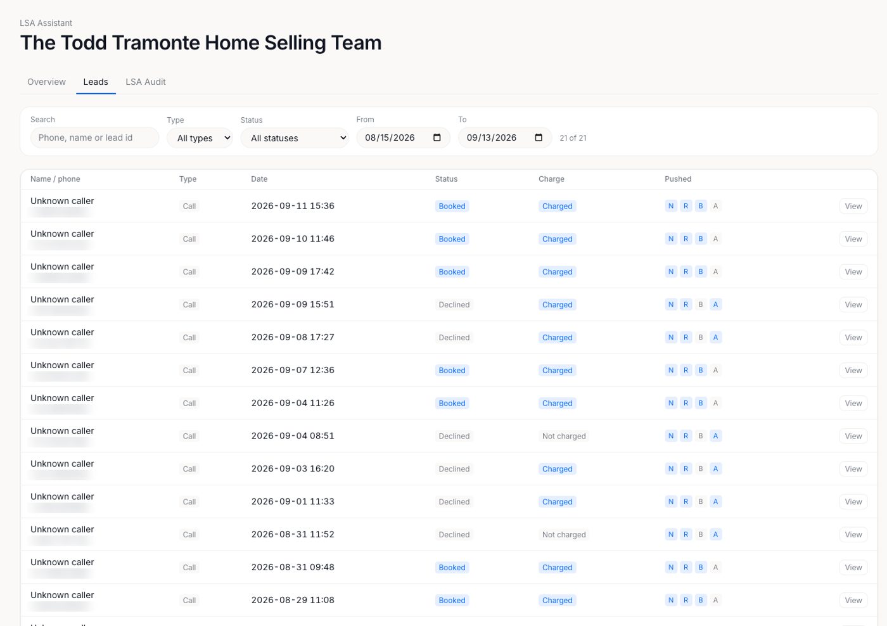Click R badge in 2026-08-29 11:08 row
The image size is (887, 626).
(686, 601)
